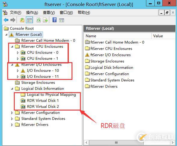Restore down the inner console child window
The width and height of the screenshot is (177, 146).
click(x=167, y=13)
